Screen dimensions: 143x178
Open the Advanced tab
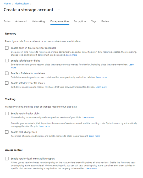[21, 21]
